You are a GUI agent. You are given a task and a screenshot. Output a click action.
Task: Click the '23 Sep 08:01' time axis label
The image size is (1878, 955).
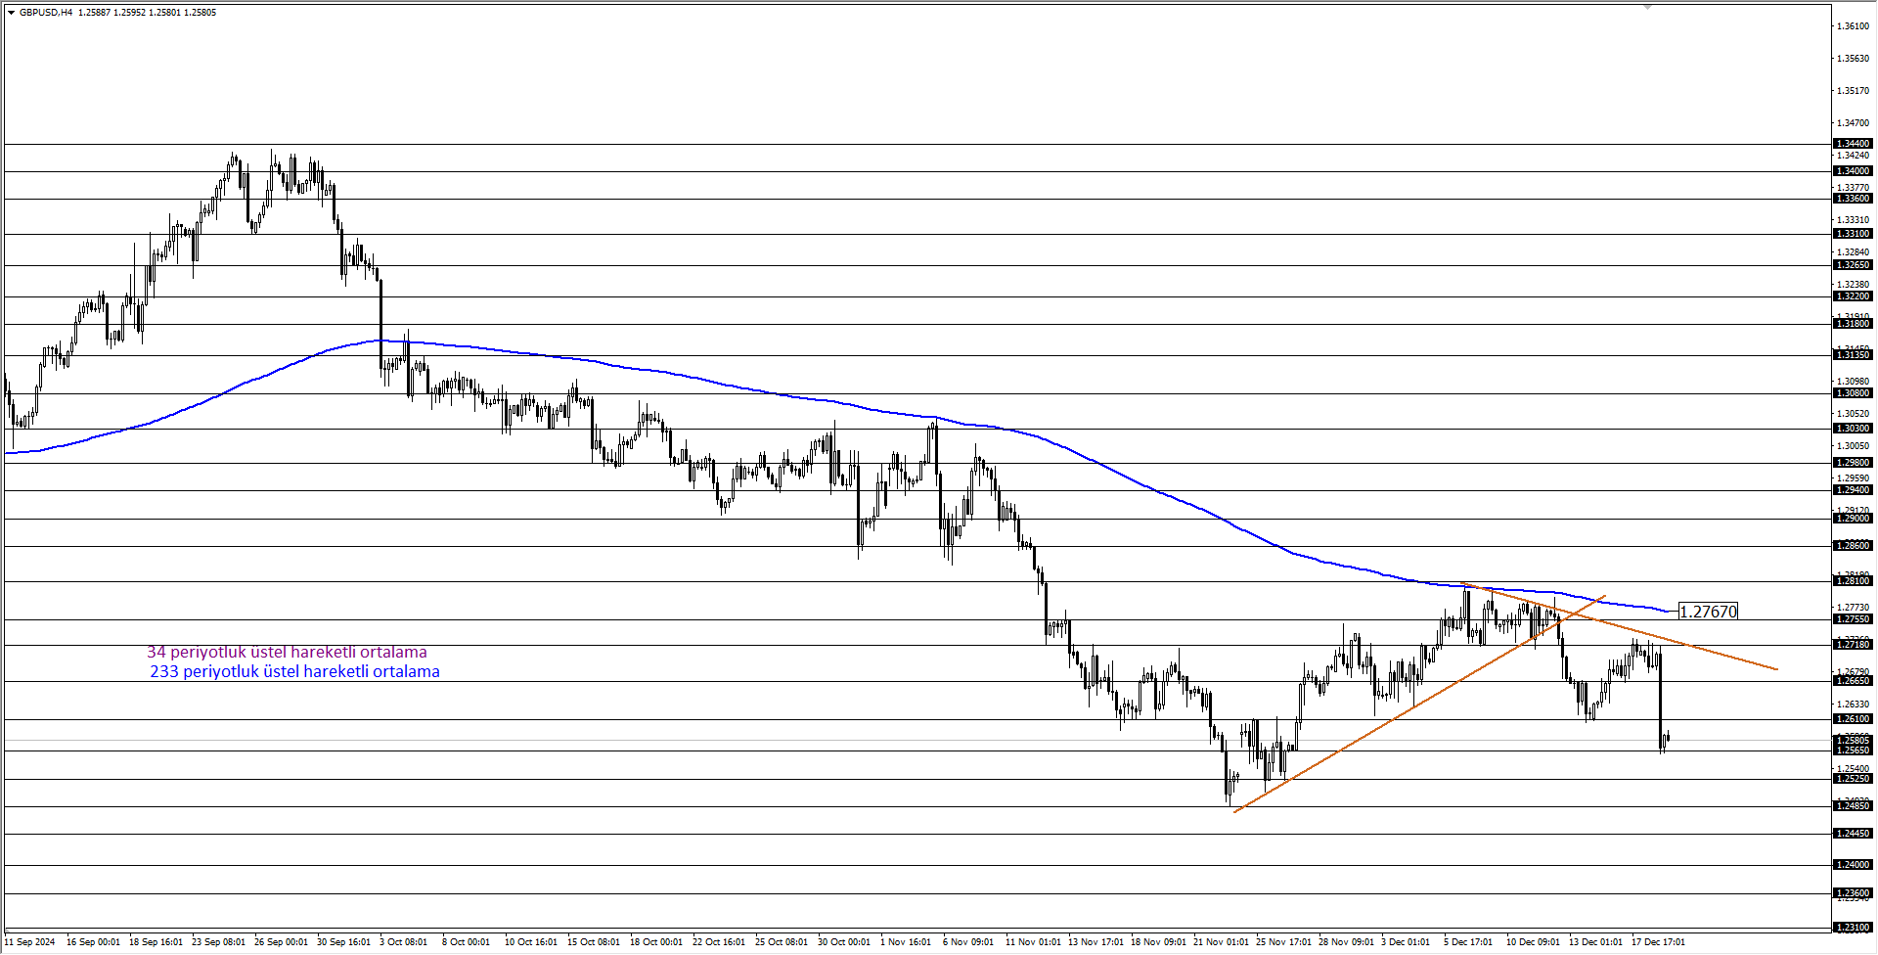tap(218, 942)
